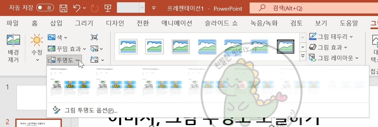Image resolution: width=378 pixels, height=127 pixels.
Task: Expand the picture styles gallery More arrow
Action: click(x=302, y=57)
